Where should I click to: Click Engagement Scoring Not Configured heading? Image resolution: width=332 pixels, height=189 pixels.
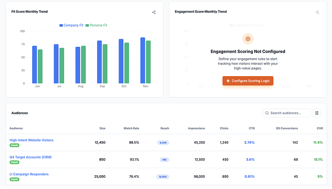(248, 51)
